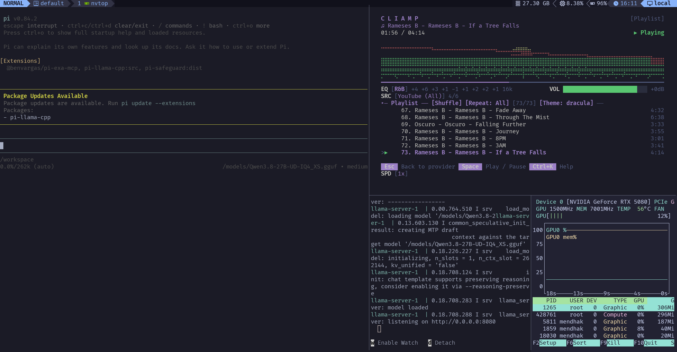The height and width of the screenshot is (352, 677).
Task: Click the CPU usage icon showing 8.38%
Action: 562,3
